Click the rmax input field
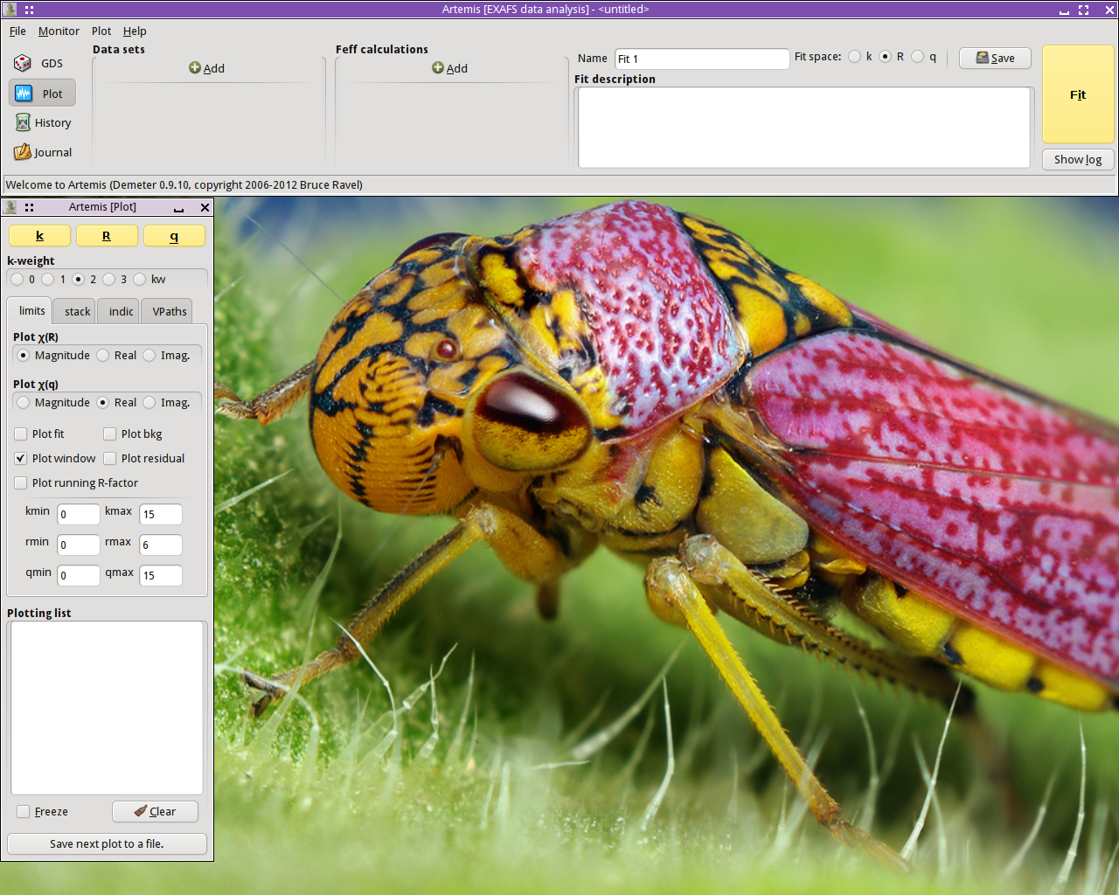Image resolution: width=1119 pixels, height=895 pixels. pos(161,545)
